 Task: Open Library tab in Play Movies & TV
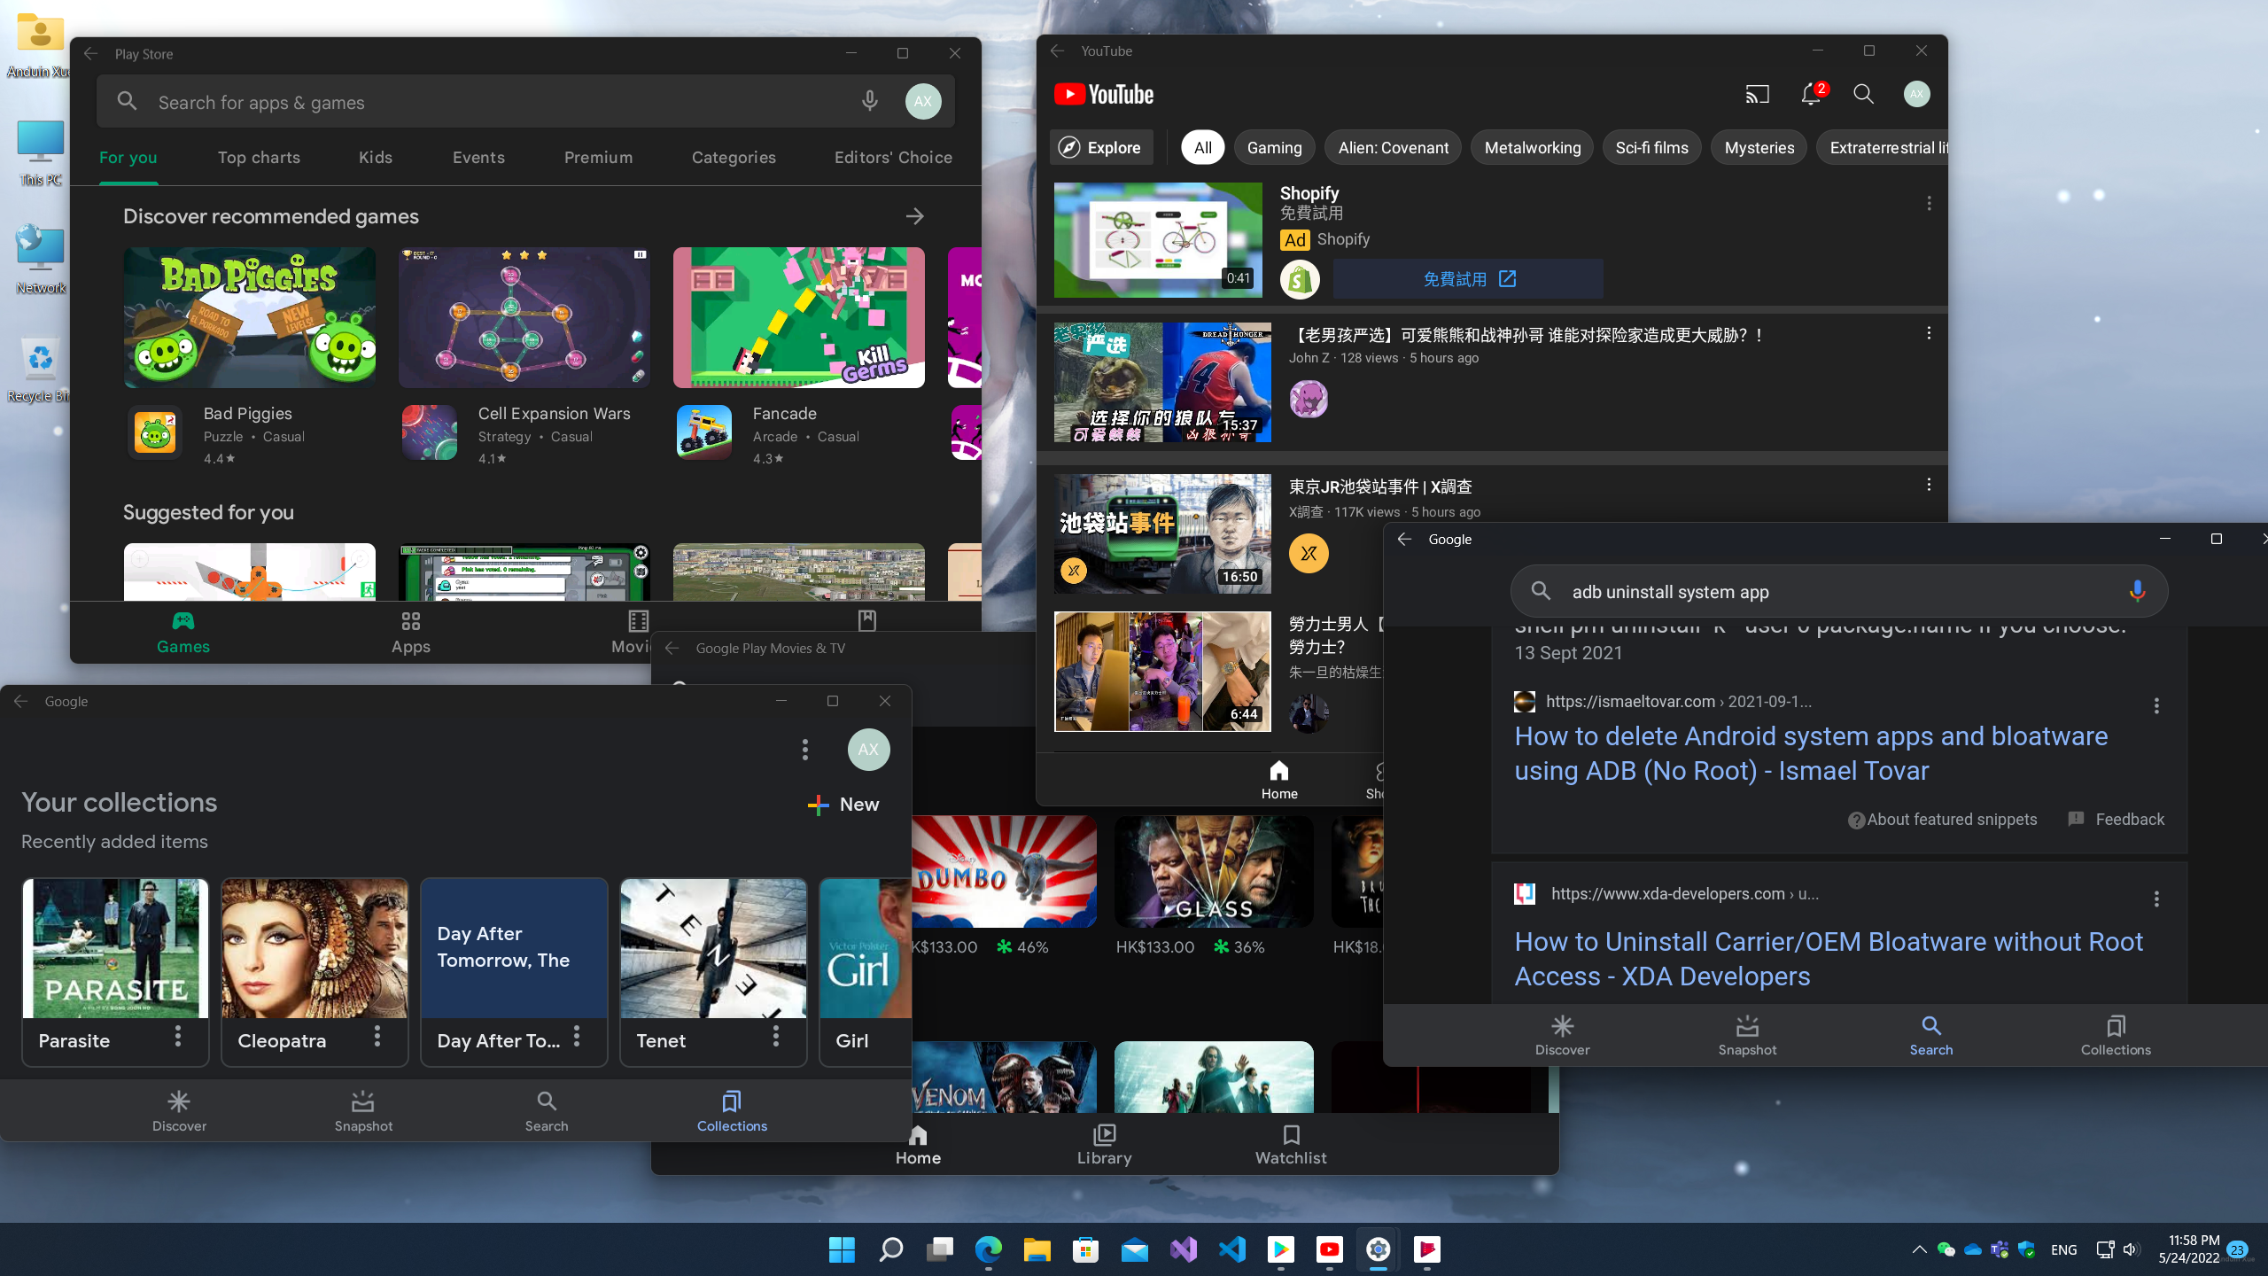(x=1104, y=1144)
